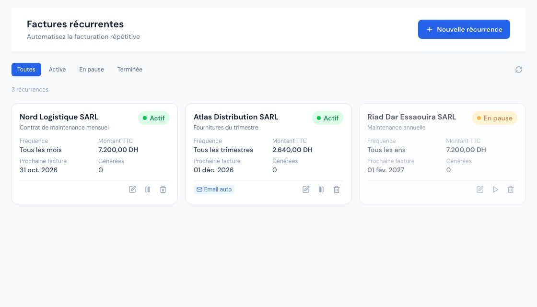Viewport: 537px width, 307px height.
Task: Click the Automatisez la facturation répétitive subtitle
Action: tap(83, 36)
